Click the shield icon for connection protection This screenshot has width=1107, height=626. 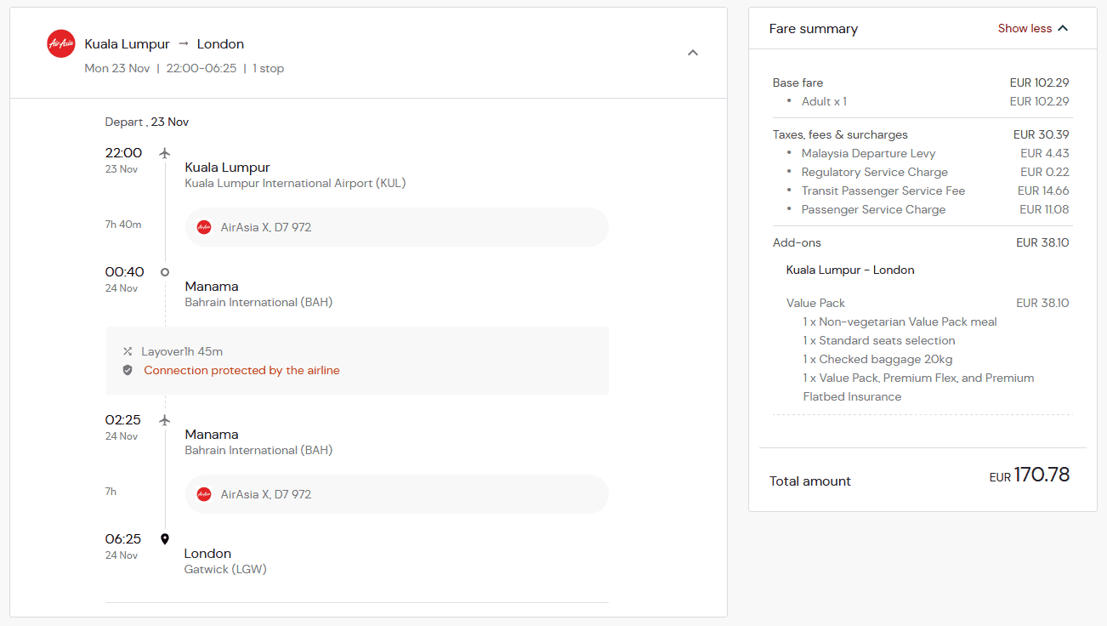(x=128, y=370)
